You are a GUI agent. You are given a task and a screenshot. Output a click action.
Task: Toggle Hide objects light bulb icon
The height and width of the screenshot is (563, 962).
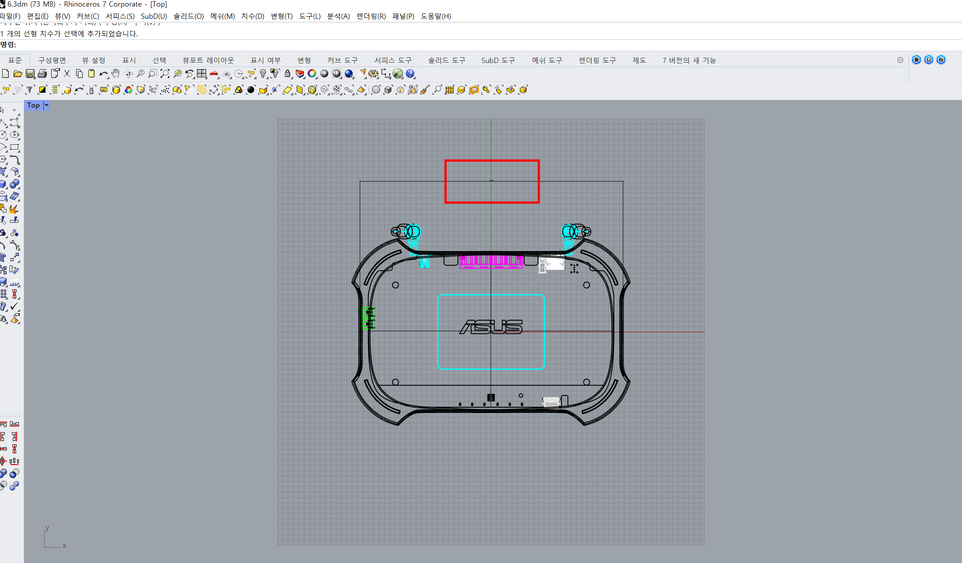click(263, 73)
